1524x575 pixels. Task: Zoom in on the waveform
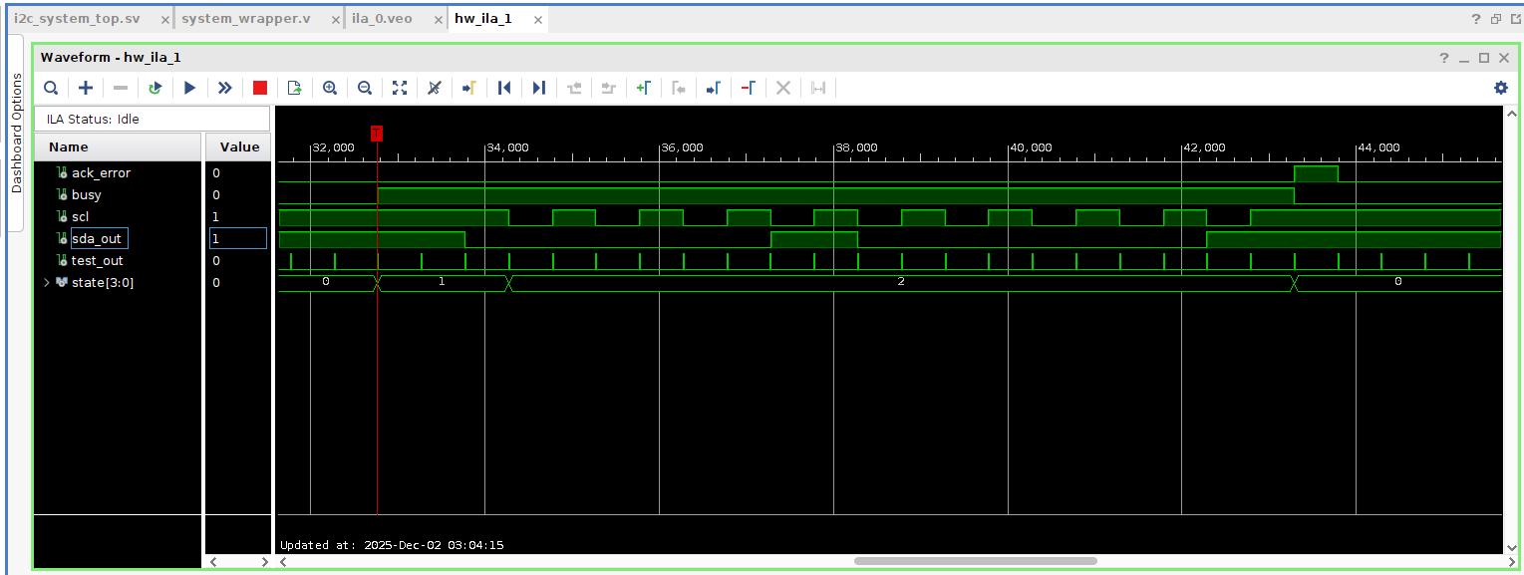pyautogui.click(x=329, y=88)
